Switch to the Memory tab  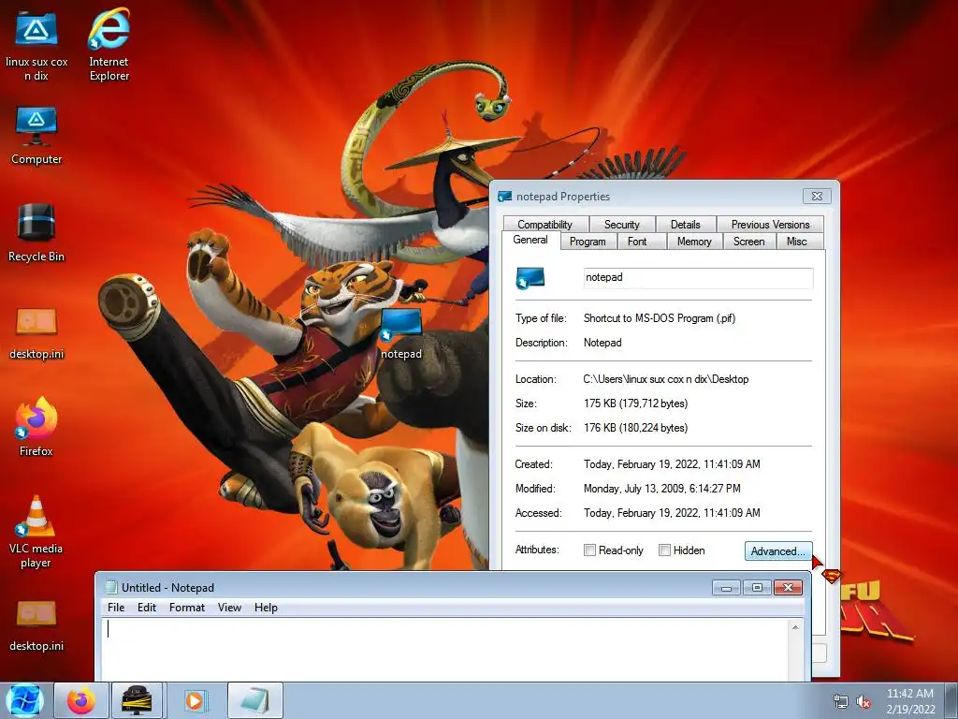click(x=694, y=242)
